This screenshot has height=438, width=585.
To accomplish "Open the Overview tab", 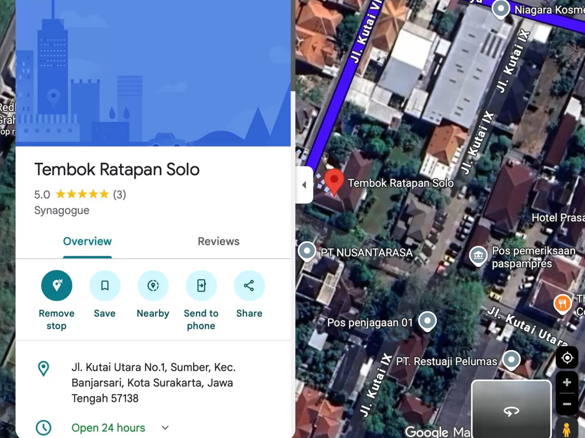I will click(x=87, y=241).
